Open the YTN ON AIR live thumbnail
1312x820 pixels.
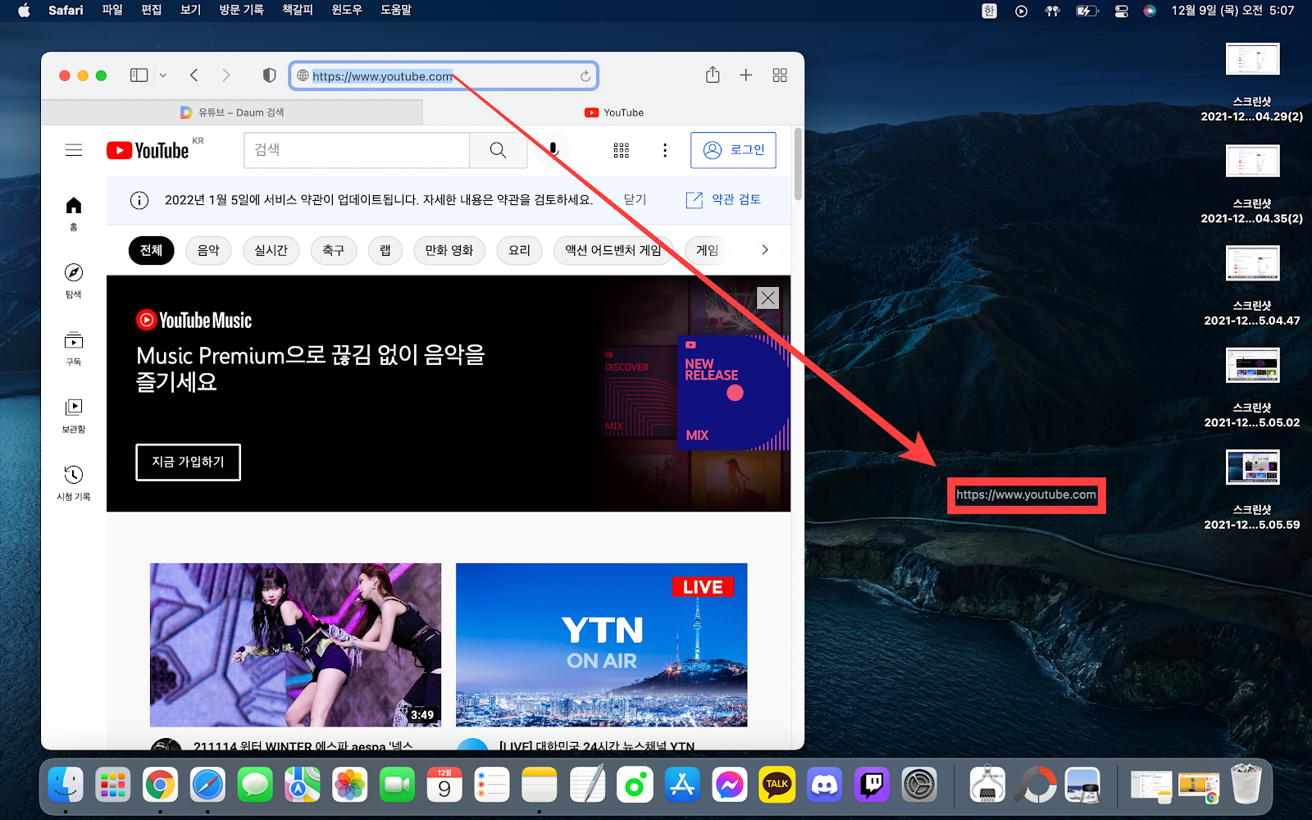[x=601, y=645]
